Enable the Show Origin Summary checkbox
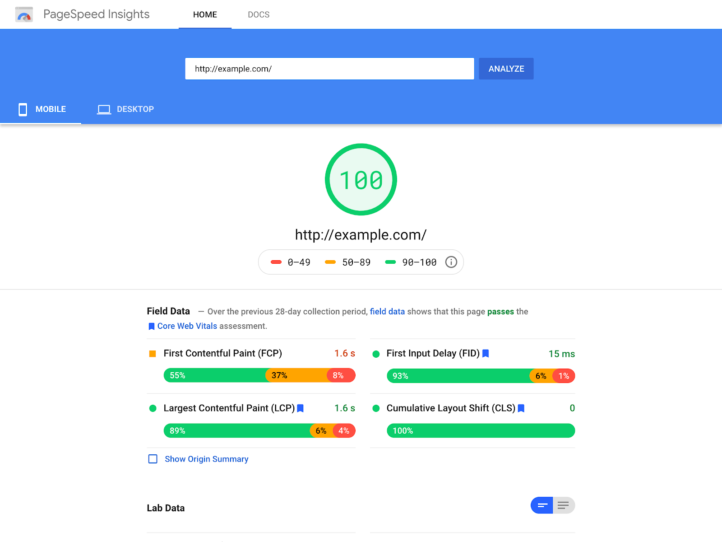This screenshot has height=542, width=722. pos(153,459)
